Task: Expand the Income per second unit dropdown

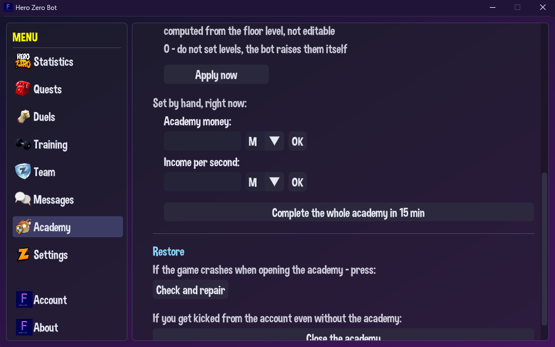Action: pos(274,182)
